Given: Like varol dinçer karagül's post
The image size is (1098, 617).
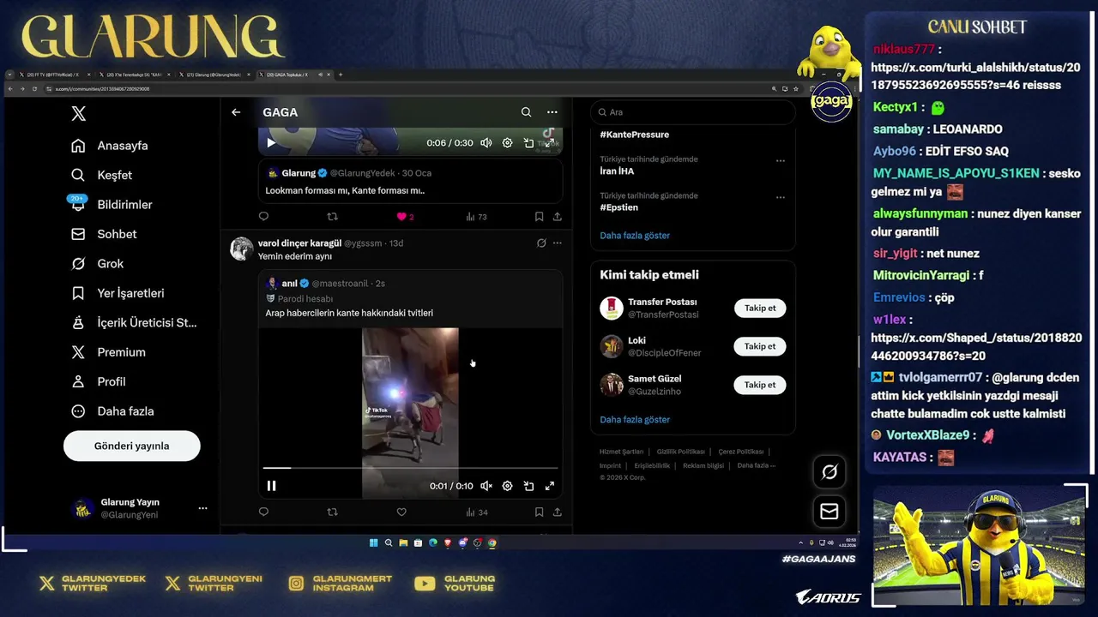Looking at the screenshot, I should pos(401,512).
